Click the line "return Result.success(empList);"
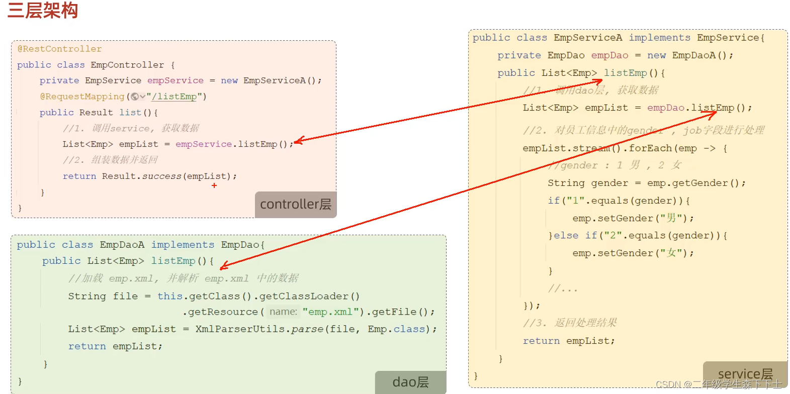 pos(149,176)
